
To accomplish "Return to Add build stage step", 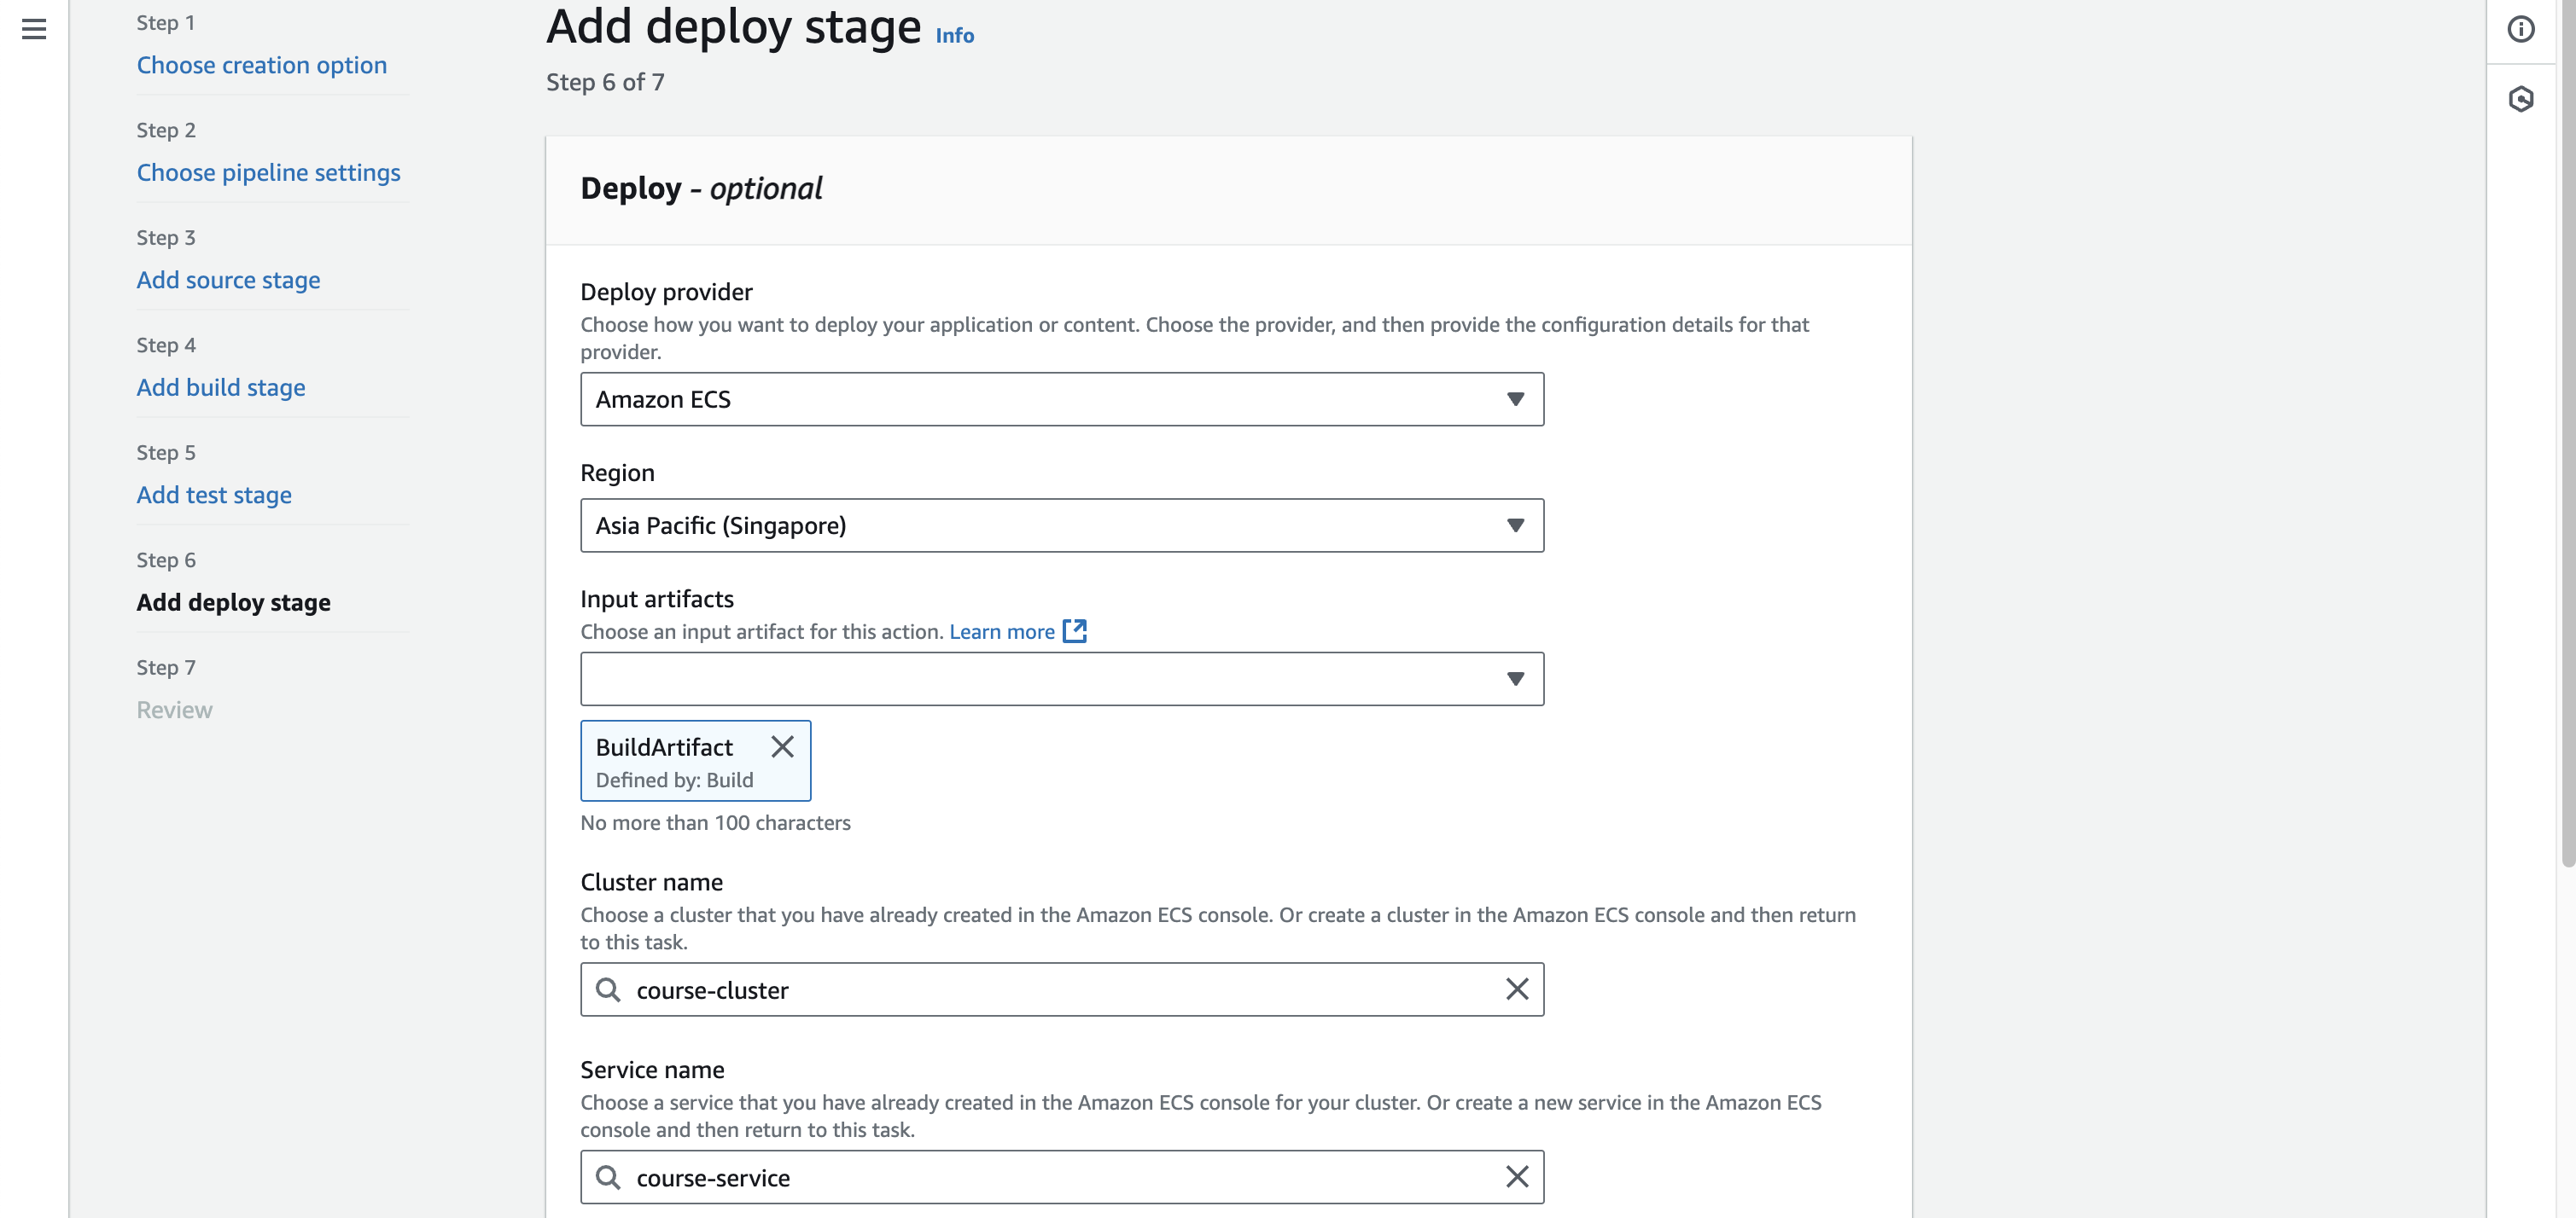I will (x=221, y=388).
